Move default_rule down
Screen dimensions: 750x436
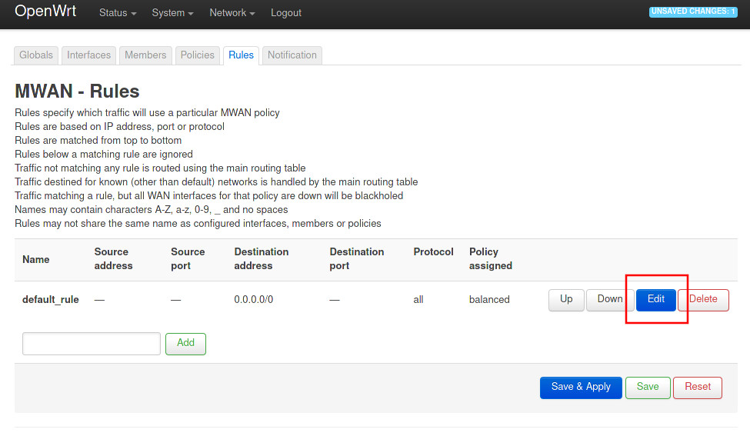tap(610, 300)
